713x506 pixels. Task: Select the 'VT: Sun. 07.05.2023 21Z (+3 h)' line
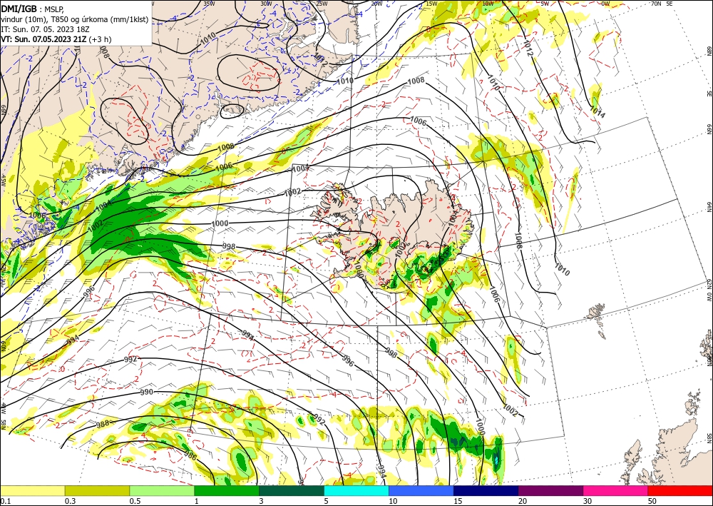coord(56,39)
